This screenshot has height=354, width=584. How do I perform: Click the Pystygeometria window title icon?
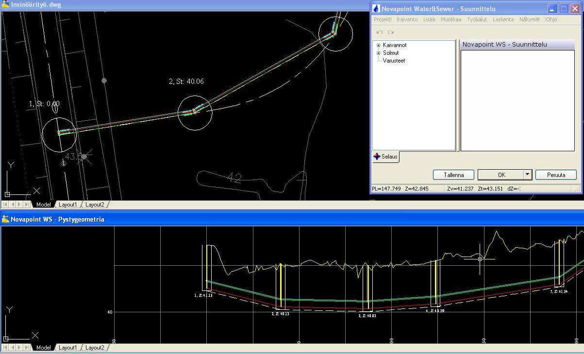[x=5, y=219]
